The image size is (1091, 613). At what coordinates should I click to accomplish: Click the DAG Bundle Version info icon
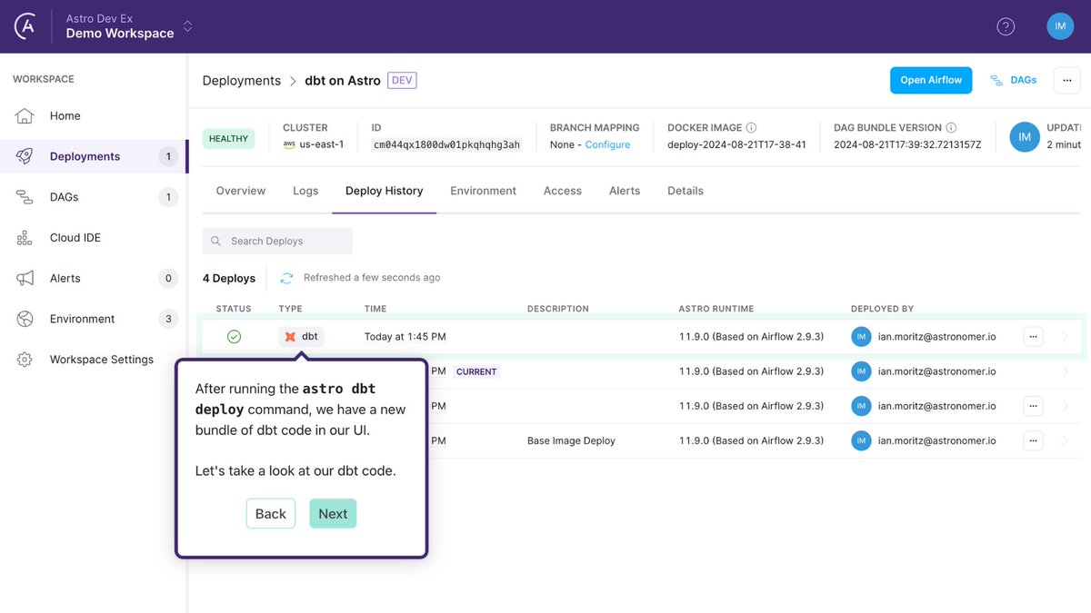[951, 128]
